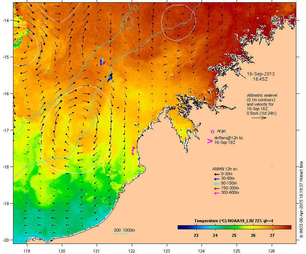Click the latitude axis label -14
This screenshot has height=254, width=306.
click(5, 20)
